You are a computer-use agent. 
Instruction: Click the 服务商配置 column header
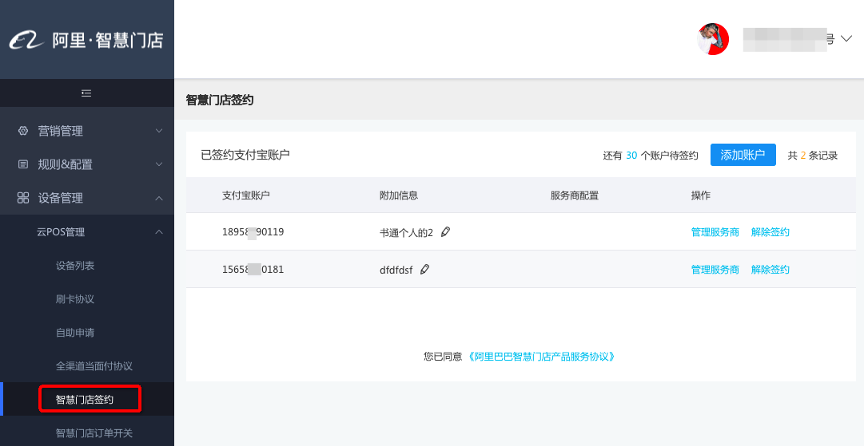click(x=574, y=195)
